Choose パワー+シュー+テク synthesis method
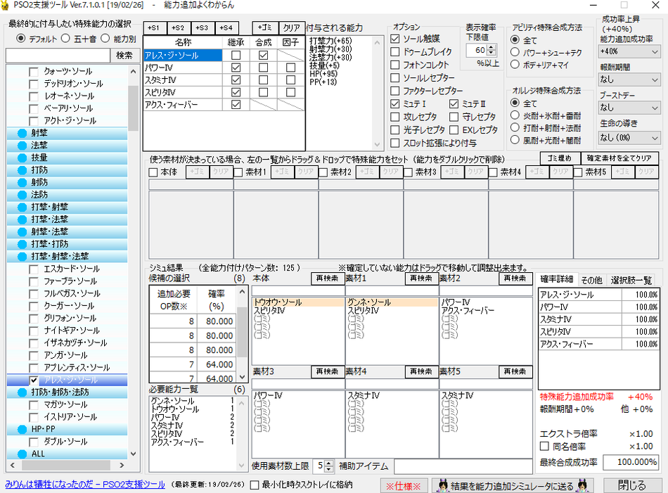668x493 pixels. (515, 53)
